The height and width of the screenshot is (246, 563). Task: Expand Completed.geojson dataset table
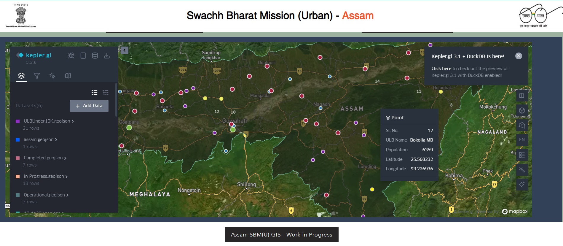65,158
